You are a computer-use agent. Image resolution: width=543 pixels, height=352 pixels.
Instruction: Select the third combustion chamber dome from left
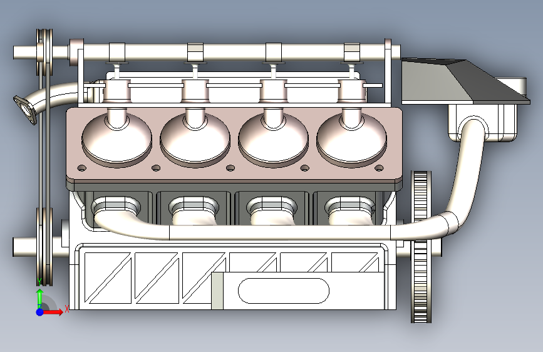273,138
